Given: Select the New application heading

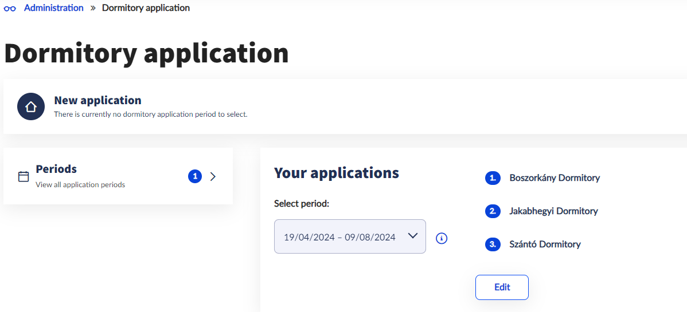Looking at the screenshot, I should (x=97, y=100).
